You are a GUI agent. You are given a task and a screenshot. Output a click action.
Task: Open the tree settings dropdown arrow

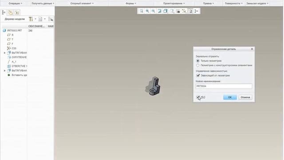pos(35,19)
